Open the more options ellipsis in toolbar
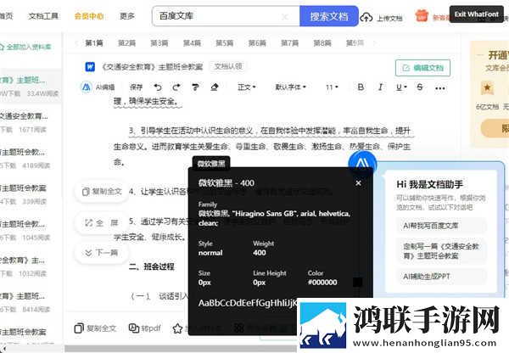Screen dimensions: 509x353 coord(439,88)
